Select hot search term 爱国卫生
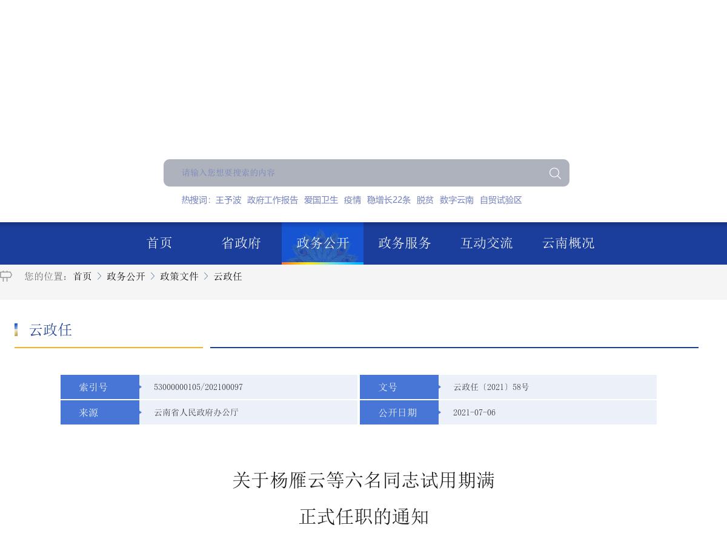The image size is (727, 545). 321,200
